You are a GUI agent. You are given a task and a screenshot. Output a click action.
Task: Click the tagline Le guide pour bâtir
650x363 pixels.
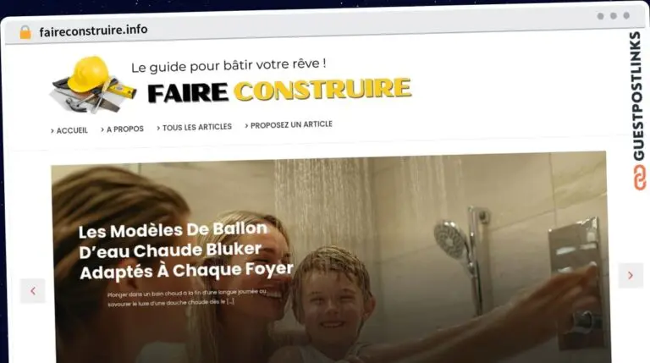tap(229, 65)
